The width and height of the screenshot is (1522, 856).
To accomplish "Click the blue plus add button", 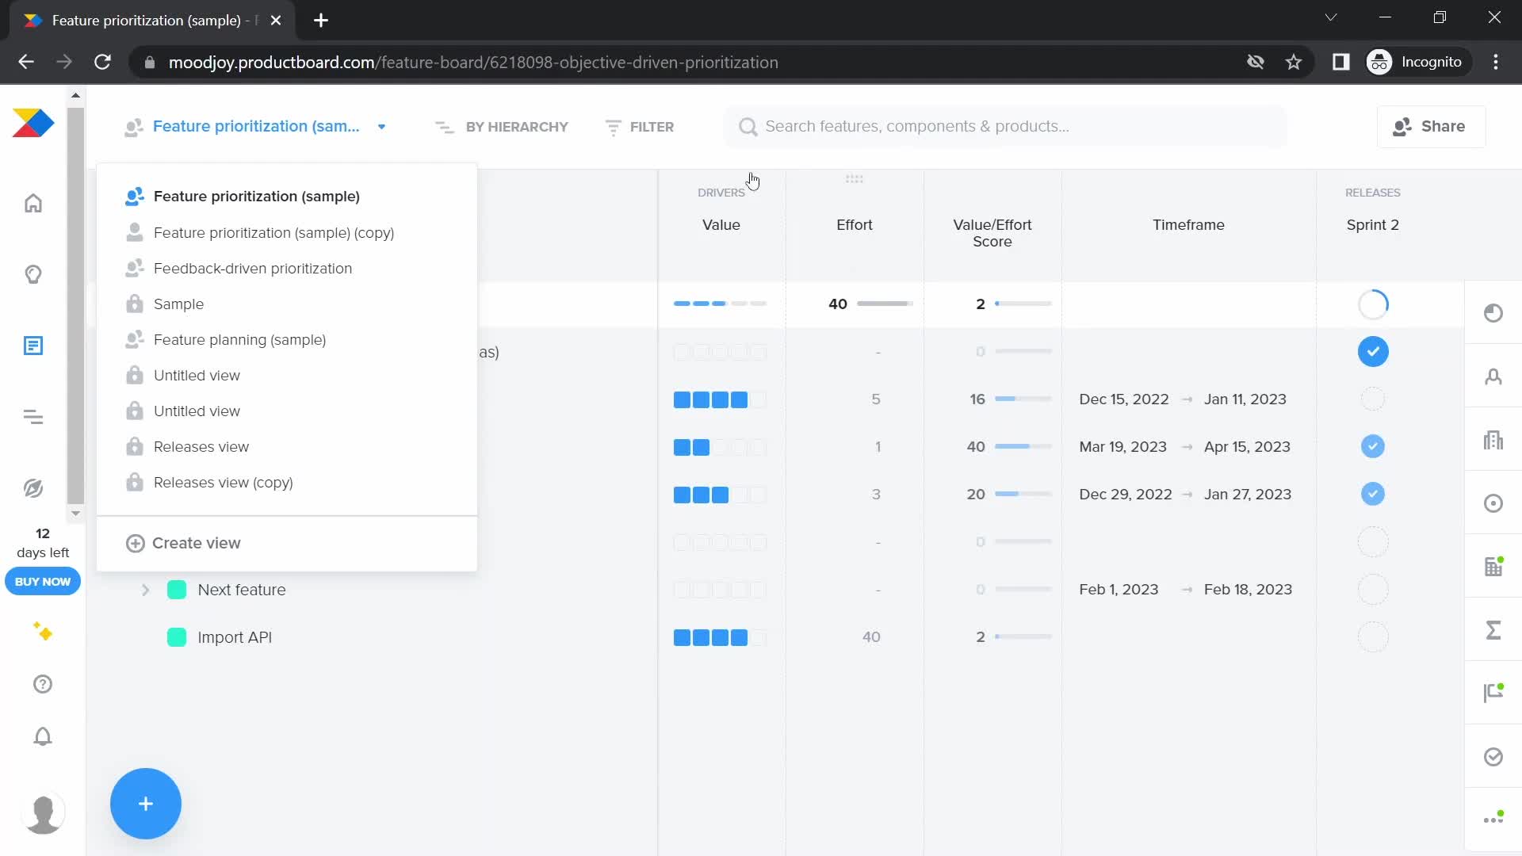I will pos(146,804).
